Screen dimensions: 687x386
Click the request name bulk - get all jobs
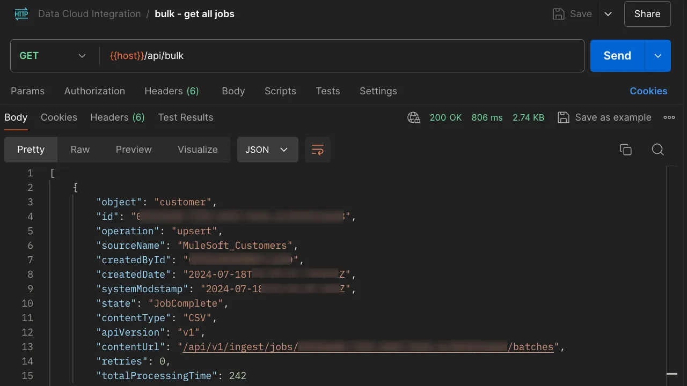tap(194, 14)
